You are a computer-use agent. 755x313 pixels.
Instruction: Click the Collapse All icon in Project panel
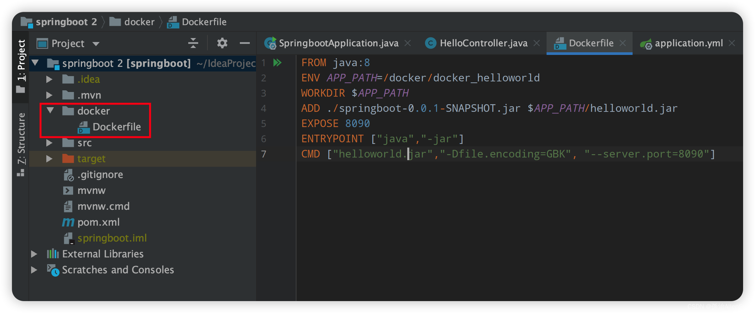tap(193, 43)
